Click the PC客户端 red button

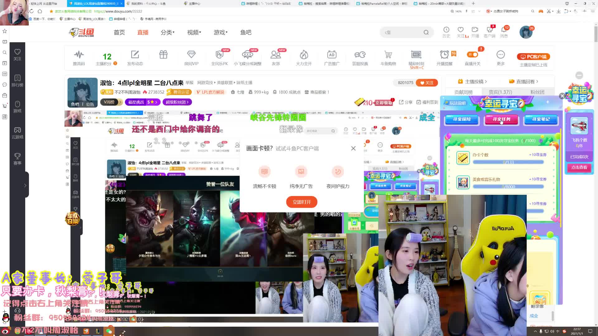pyautogui.click(x=534, y=57)
